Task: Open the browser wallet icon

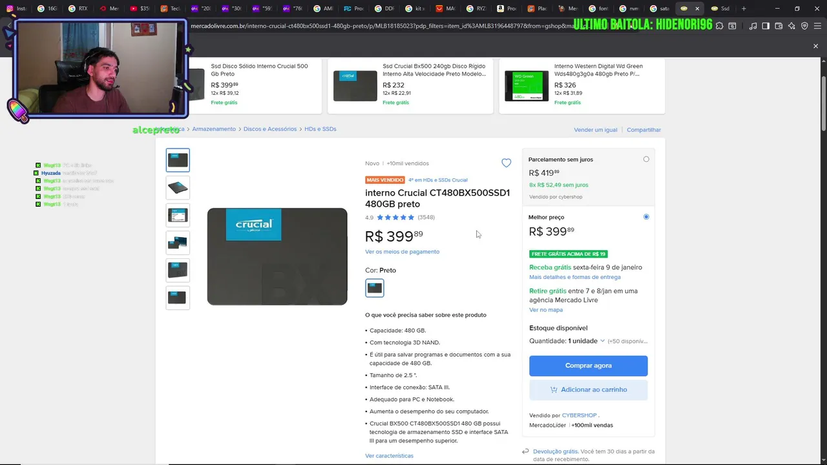Action: pos(779,26)
